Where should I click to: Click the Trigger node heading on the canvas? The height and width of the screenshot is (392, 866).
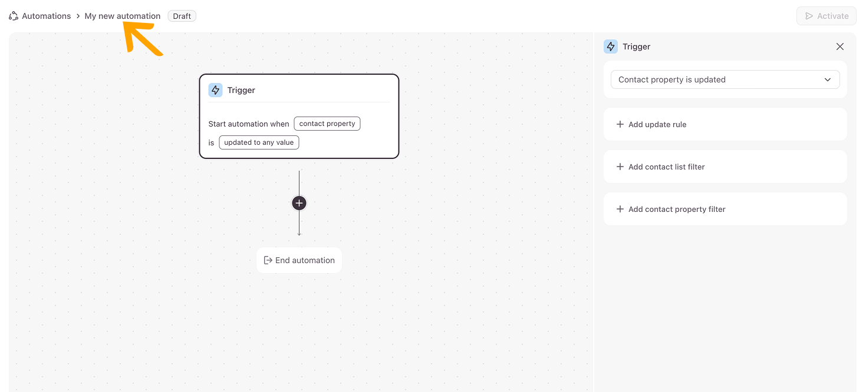pyautogui.click(x=241, y=90)
